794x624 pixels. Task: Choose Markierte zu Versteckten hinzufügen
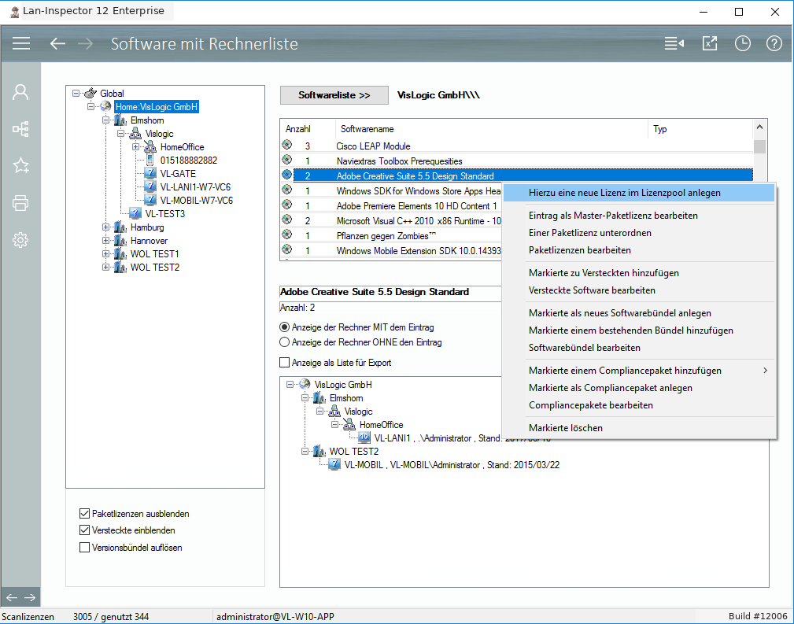639,273
